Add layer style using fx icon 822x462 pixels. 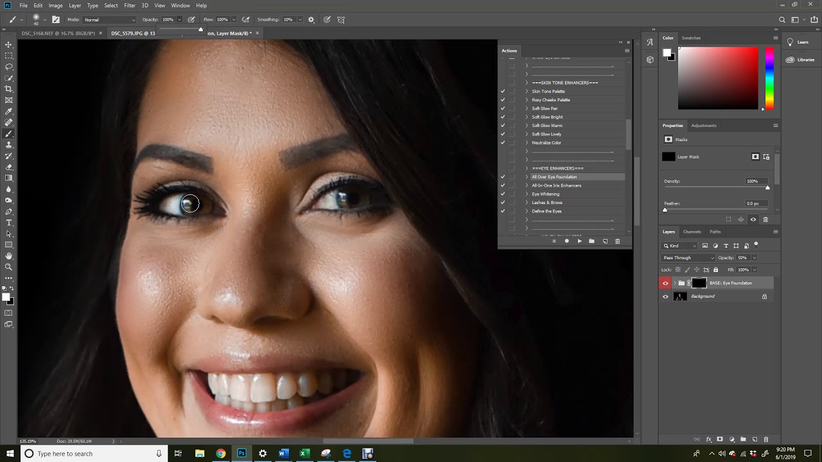tap(708, 440)
